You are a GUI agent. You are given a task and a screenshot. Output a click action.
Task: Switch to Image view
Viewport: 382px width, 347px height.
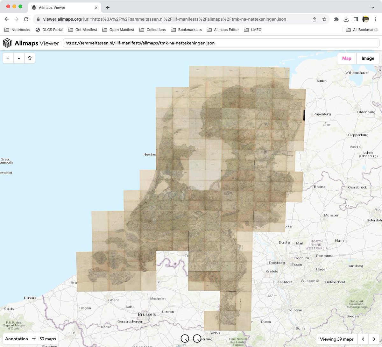click(x=368, y=58)
